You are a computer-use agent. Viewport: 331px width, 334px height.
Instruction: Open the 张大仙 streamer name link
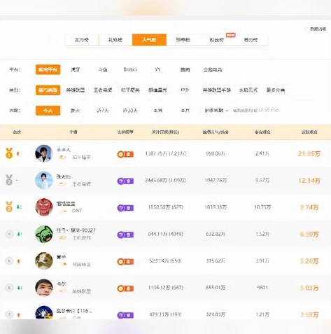(x=63, y=176)
